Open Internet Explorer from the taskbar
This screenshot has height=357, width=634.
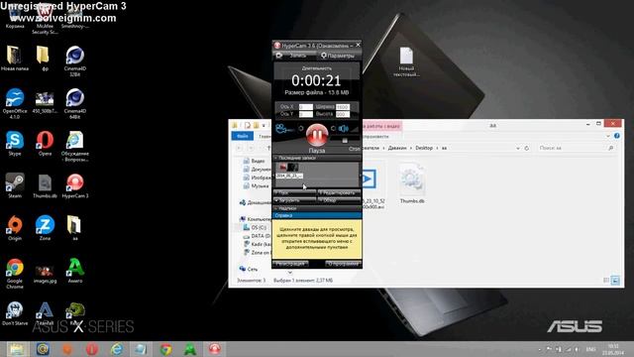click(117, 349)
